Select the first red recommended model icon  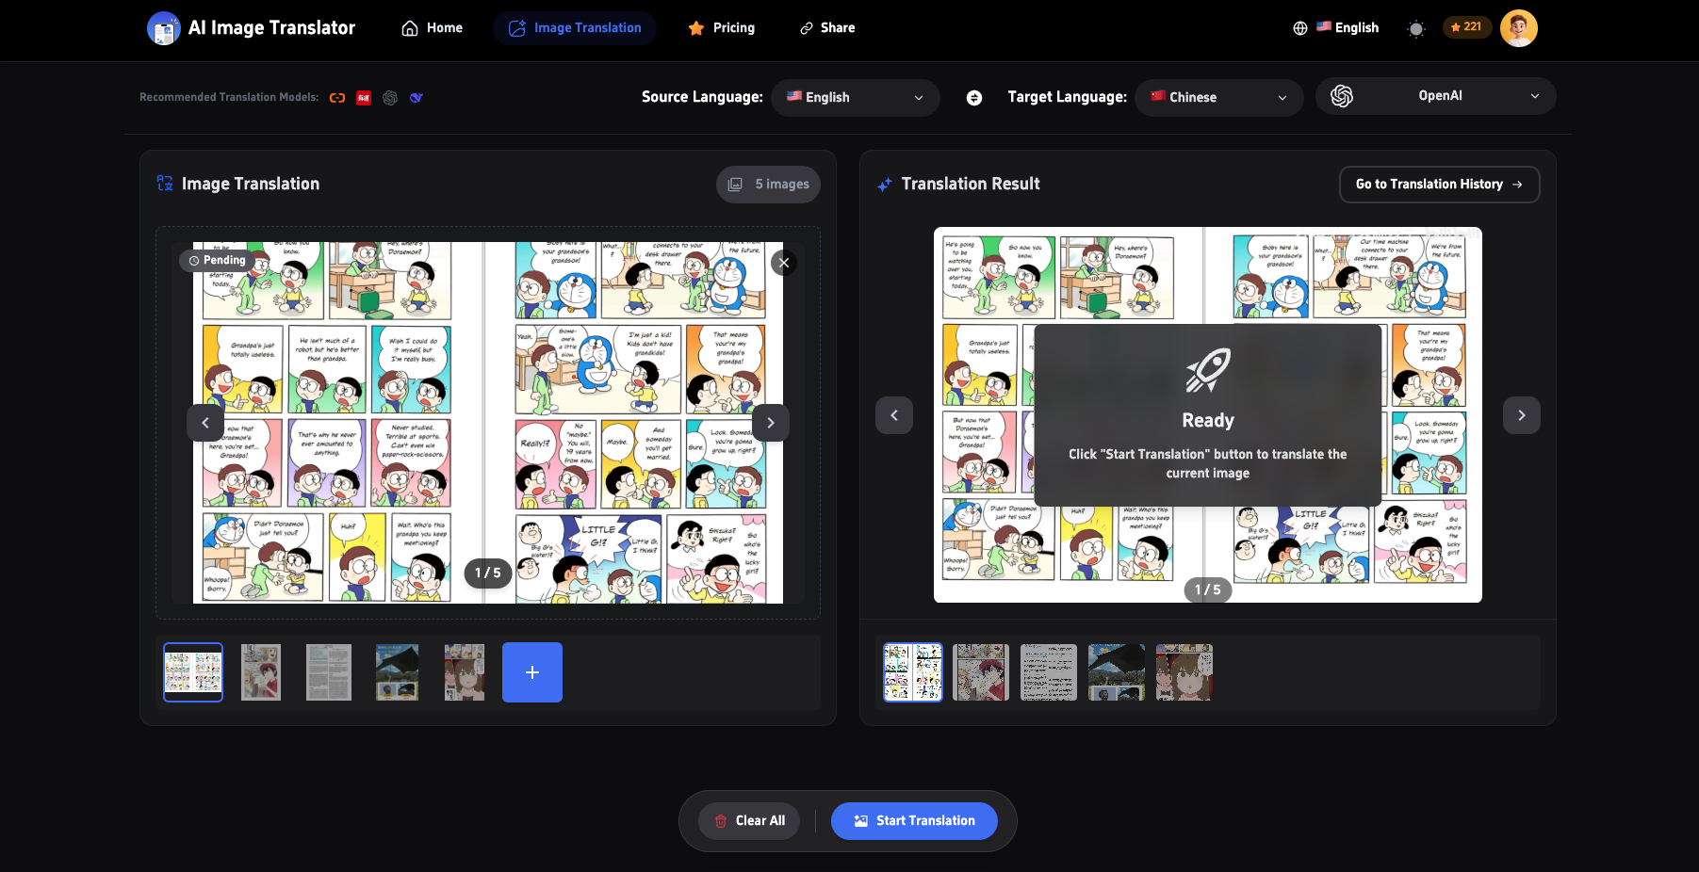pyautogui.click(x=337, y=98)
